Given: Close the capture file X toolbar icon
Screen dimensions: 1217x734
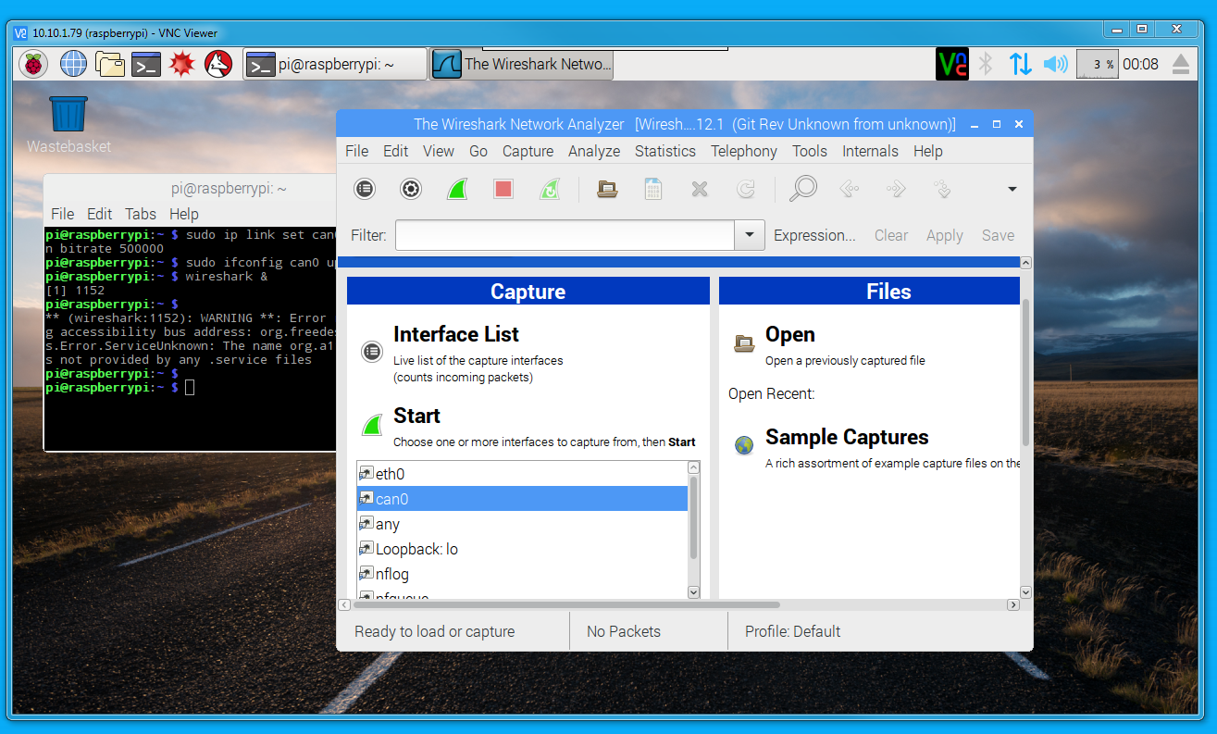Looking at the screenshot, I should pos(700,189).
